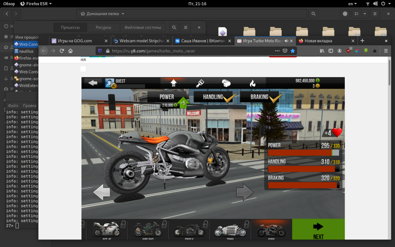Click the game's back arrow button
The image size is (395, 247).
(x=92, y=83)
